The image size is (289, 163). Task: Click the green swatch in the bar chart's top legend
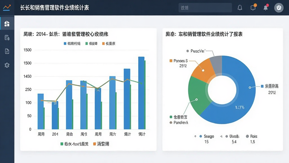(x=87, y=44)
